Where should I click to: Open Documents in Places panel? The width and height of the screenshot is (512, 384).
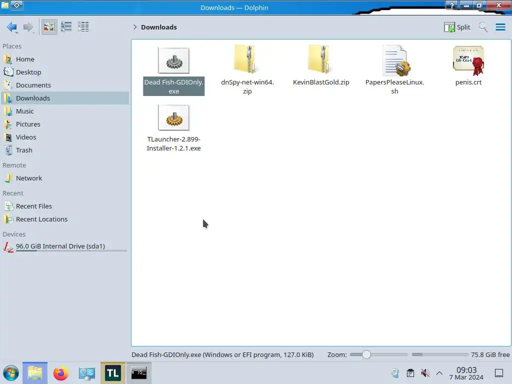click(64, 85)
